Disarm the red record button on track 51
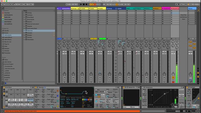The height and width of the screenshot is (113, 201). 173,82
